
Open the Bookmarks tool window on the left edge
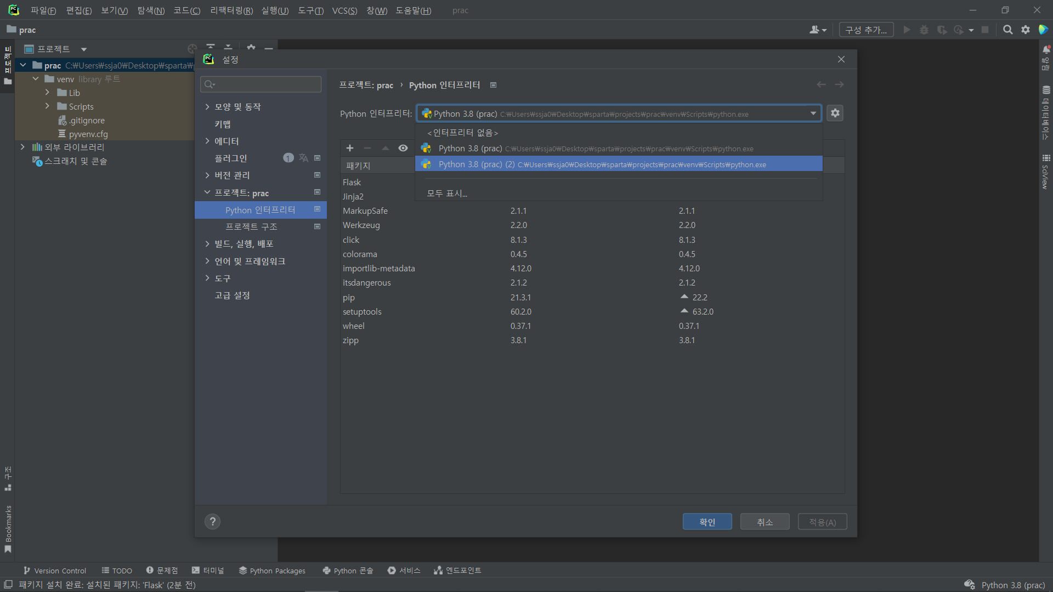tap(8, 529)
